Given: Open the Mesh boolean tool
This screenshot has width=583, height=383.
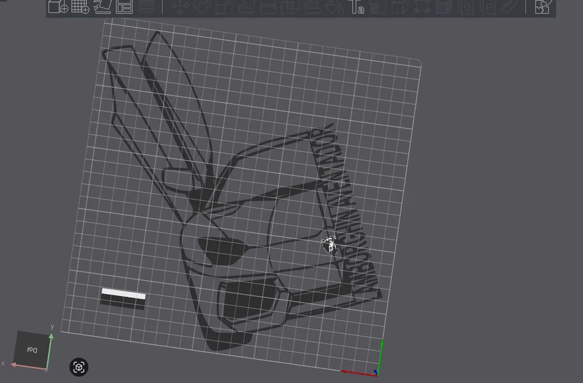Looking at the screenshot, I should pos(290,6).
